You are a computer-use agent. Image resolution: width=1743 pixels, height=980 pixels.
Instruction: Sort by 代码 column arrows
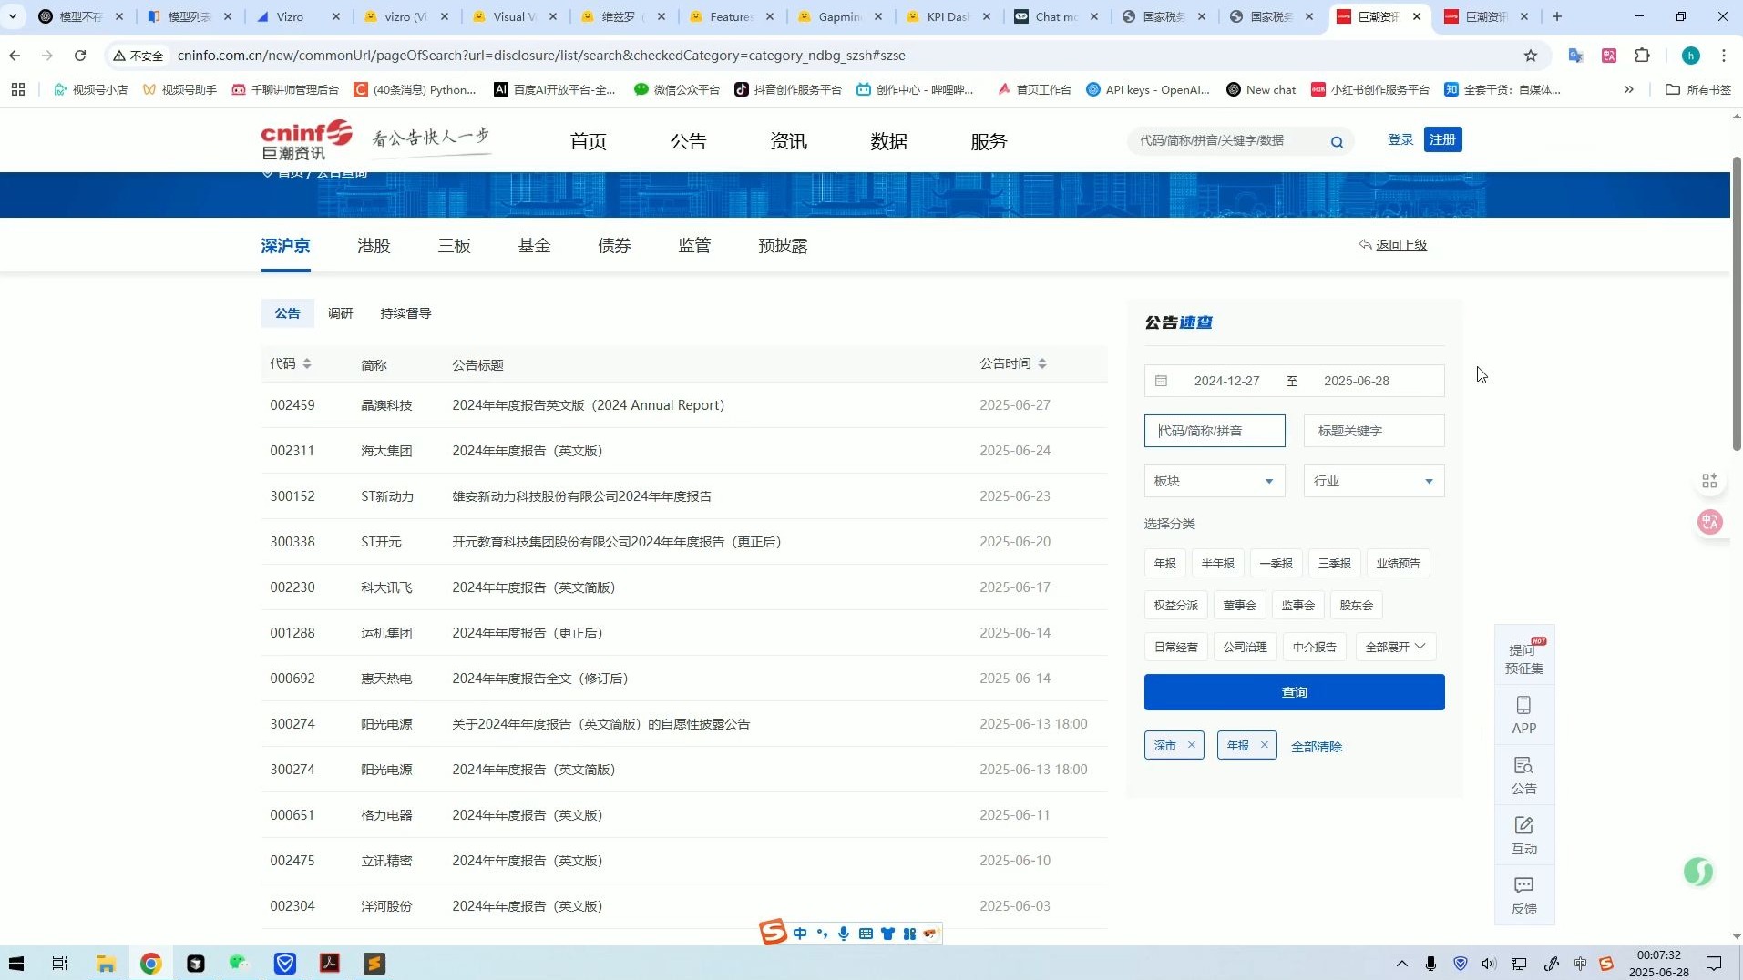coord(307,363)
